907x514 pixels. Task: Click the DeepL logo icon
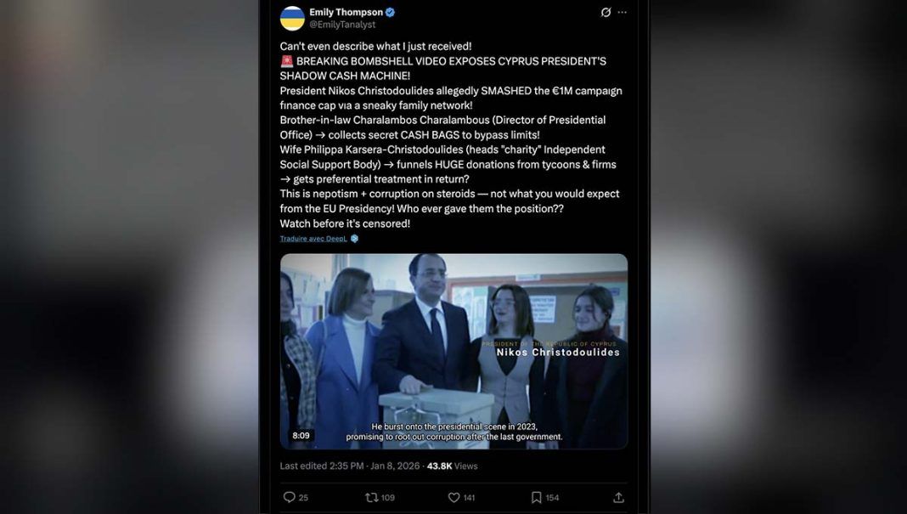coord(355,239)
